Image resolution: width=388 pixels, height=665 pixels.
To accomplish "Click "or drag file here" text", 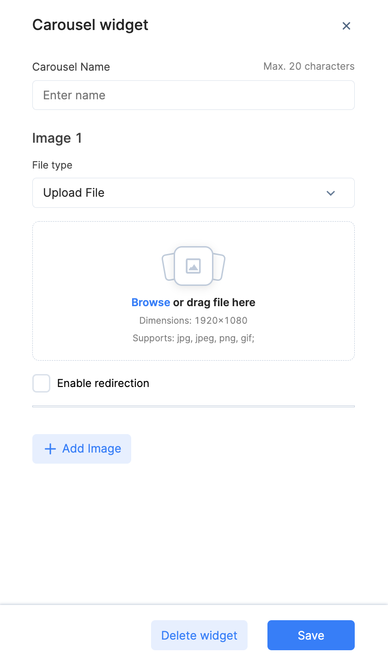I will coord(214,302).
